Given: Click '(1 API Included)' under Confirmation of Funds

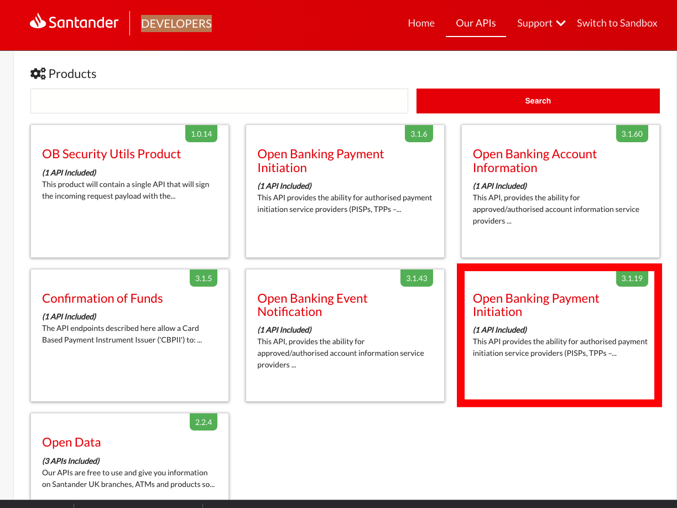Looking at the screenshot, I should tap(69, 317).
